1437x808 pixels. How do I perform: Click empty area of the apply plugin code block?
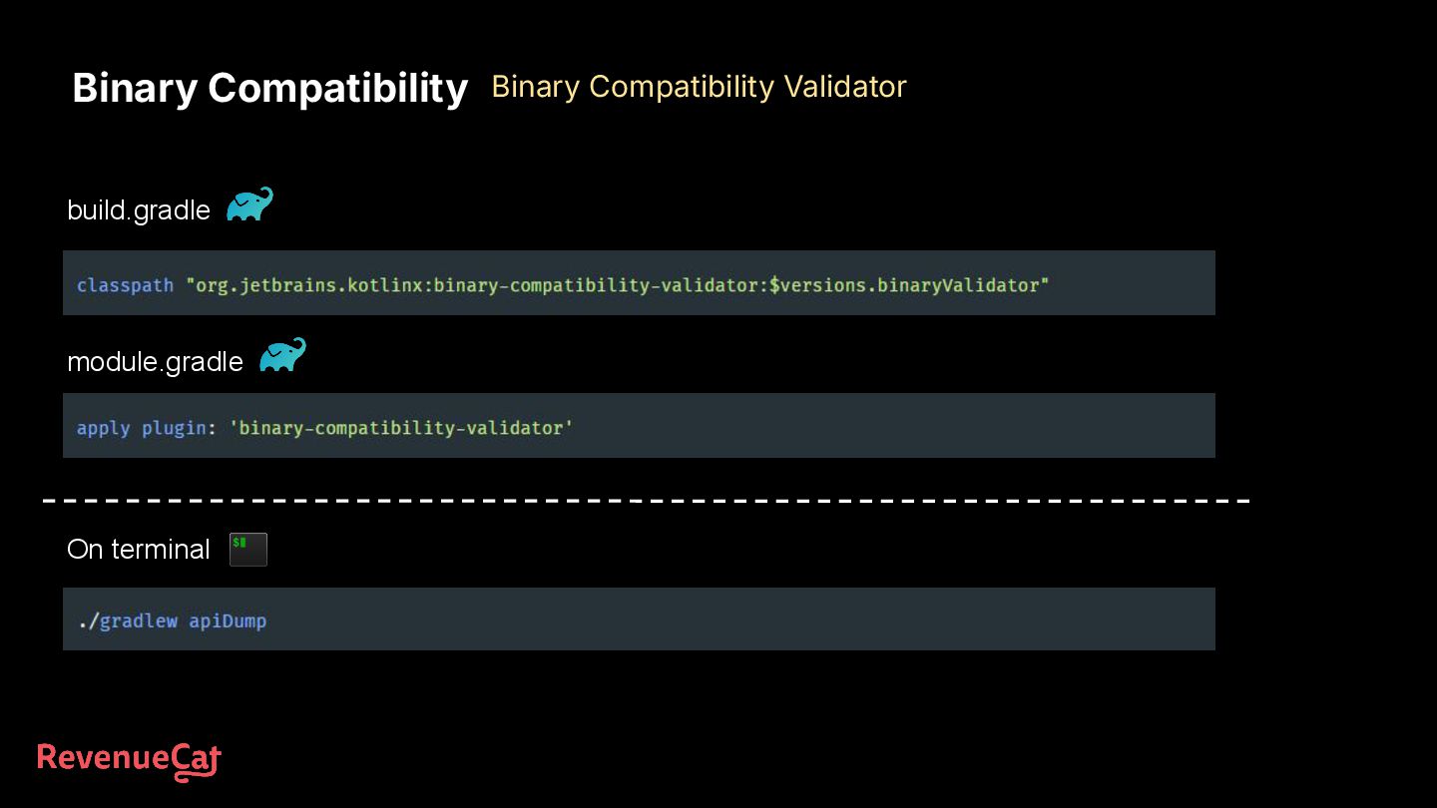pyautogui.click(x=898, y=426)
